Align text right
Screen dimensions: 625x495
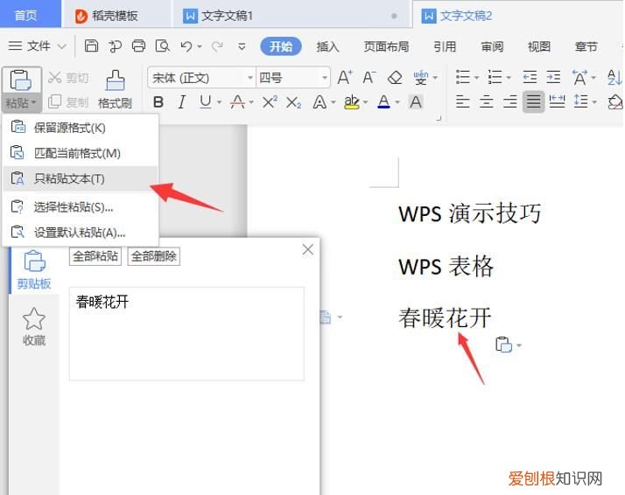click(510, 102)
